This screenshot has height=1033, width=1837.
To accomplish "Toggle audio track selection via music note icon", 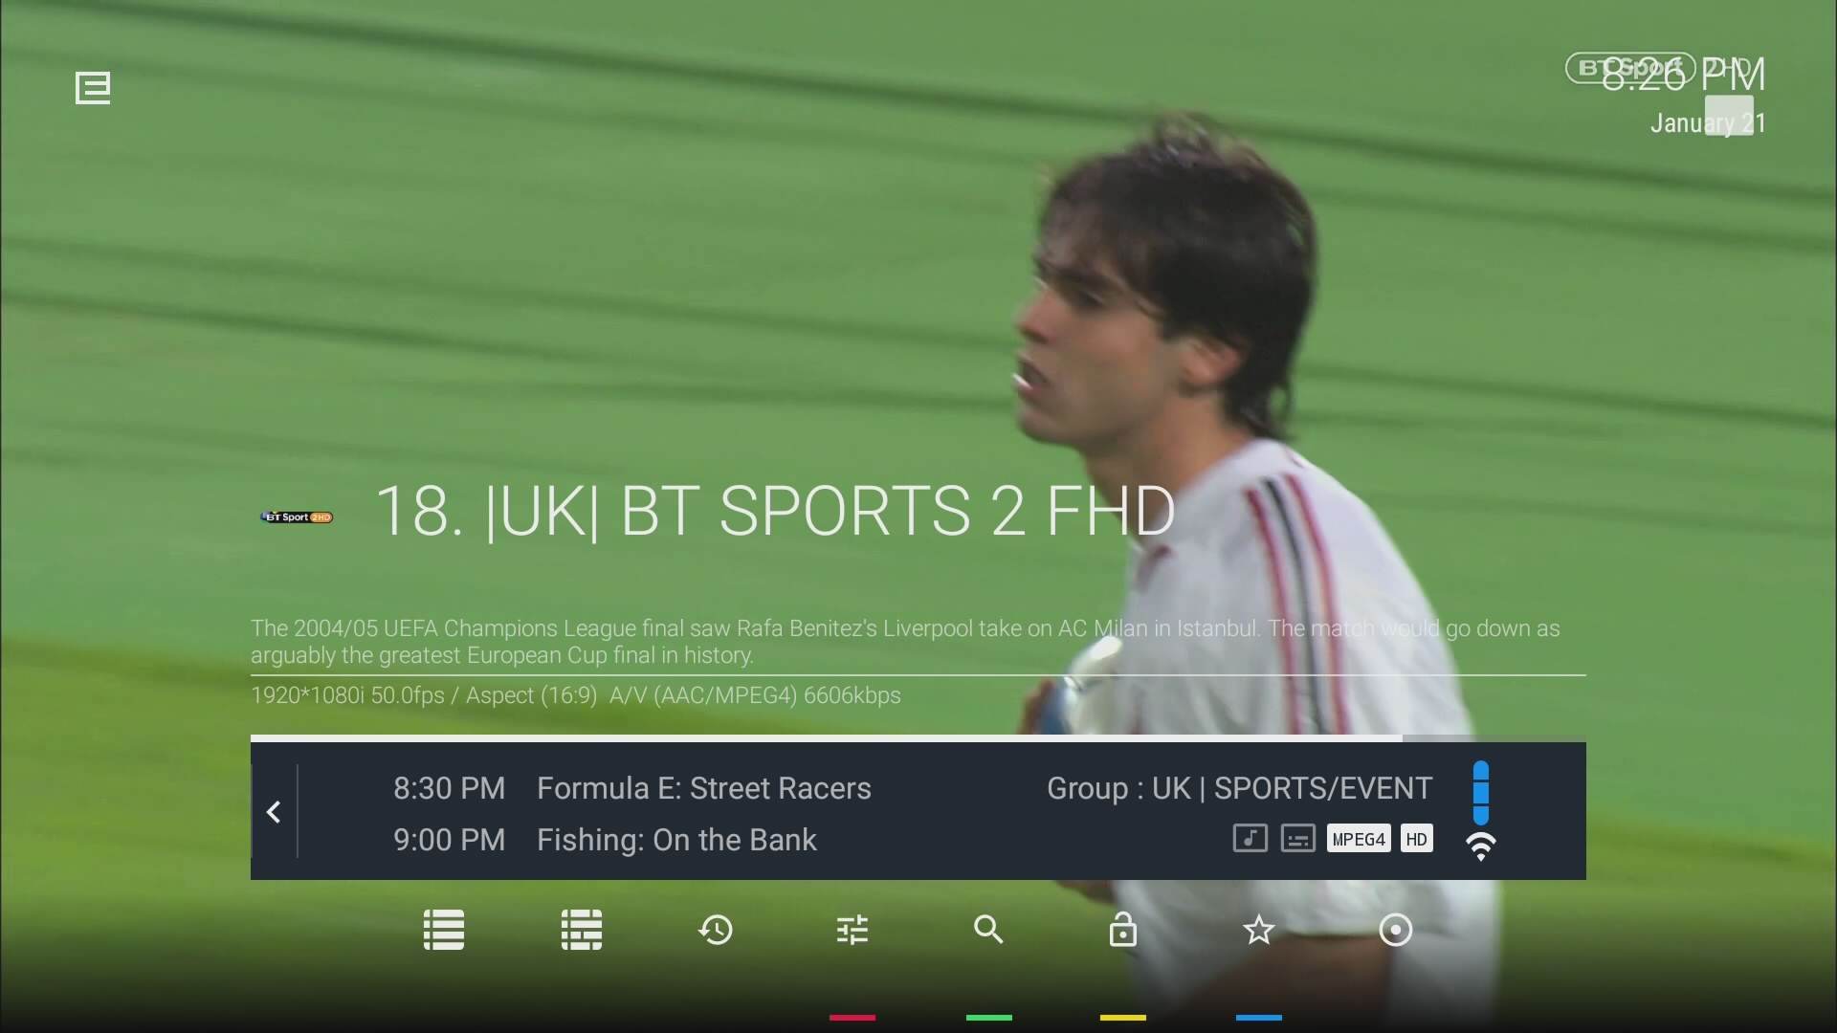I will [x=1250, y=838].
